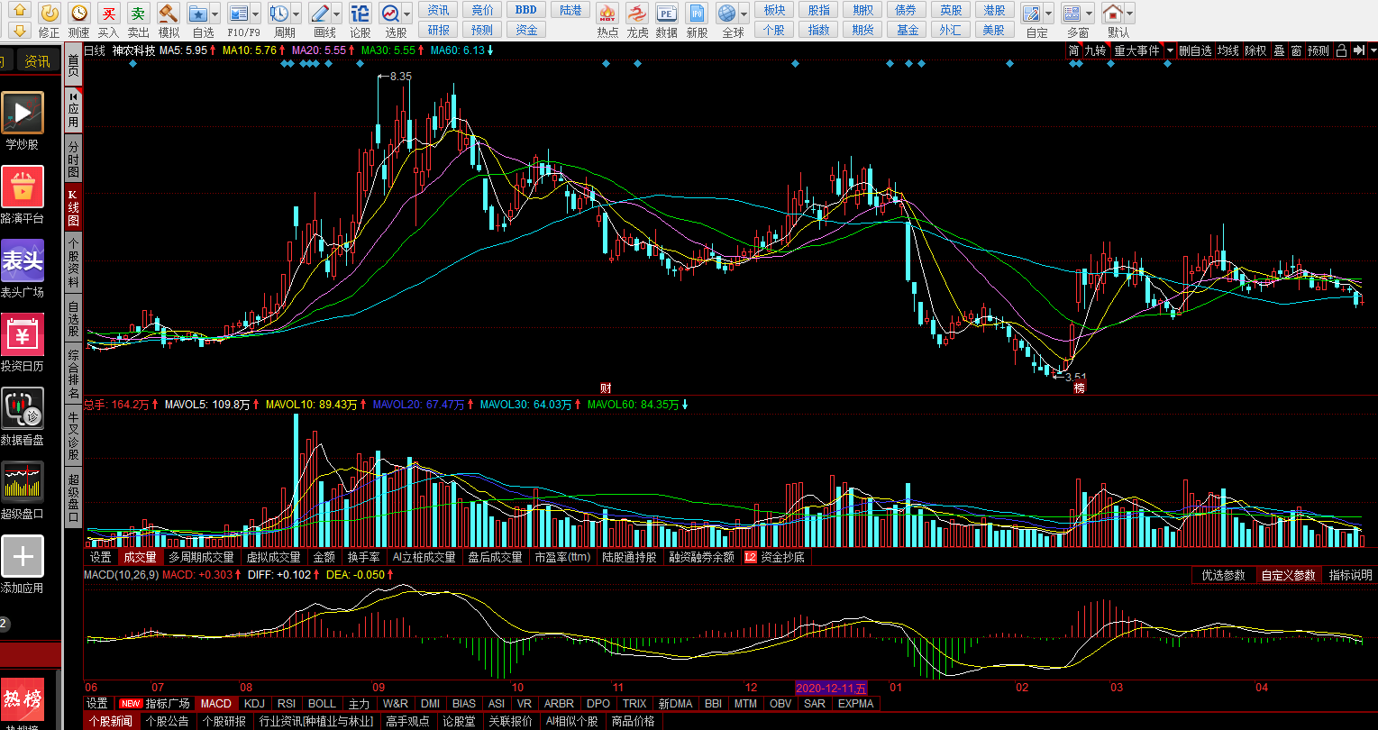This screenshot has width=1378, height=730.
Task: Open the 新股 IPO icon
Action: 697,14
